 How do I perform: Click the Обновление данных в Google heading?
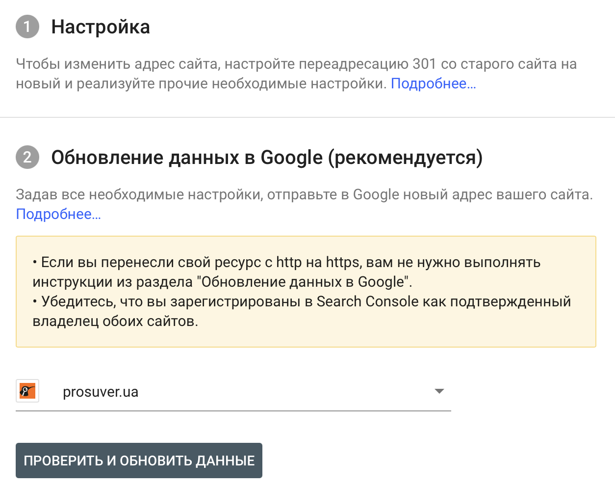(267, 158)
